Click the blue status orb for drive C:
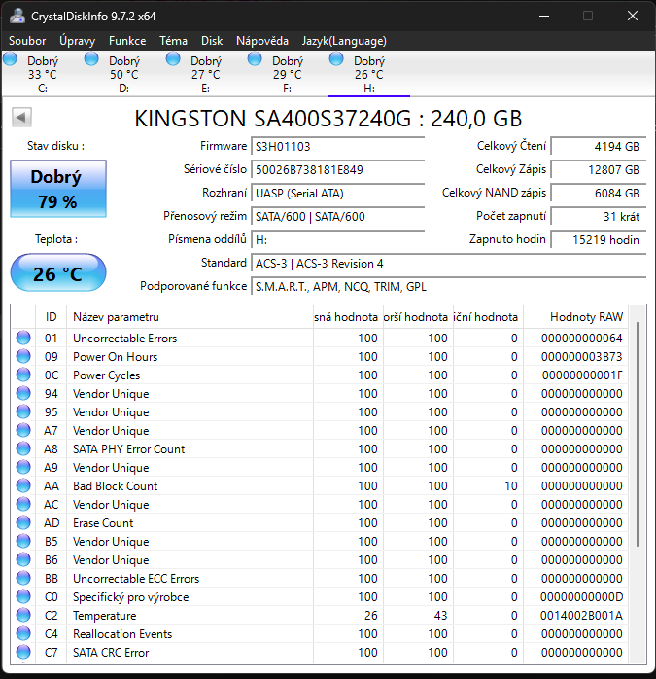Screen dimensions: 656x679 (10, 58)
